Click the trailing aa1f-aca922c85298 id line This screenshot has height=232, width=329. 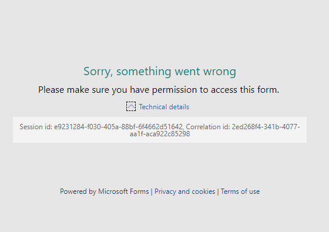pos(160,134)
